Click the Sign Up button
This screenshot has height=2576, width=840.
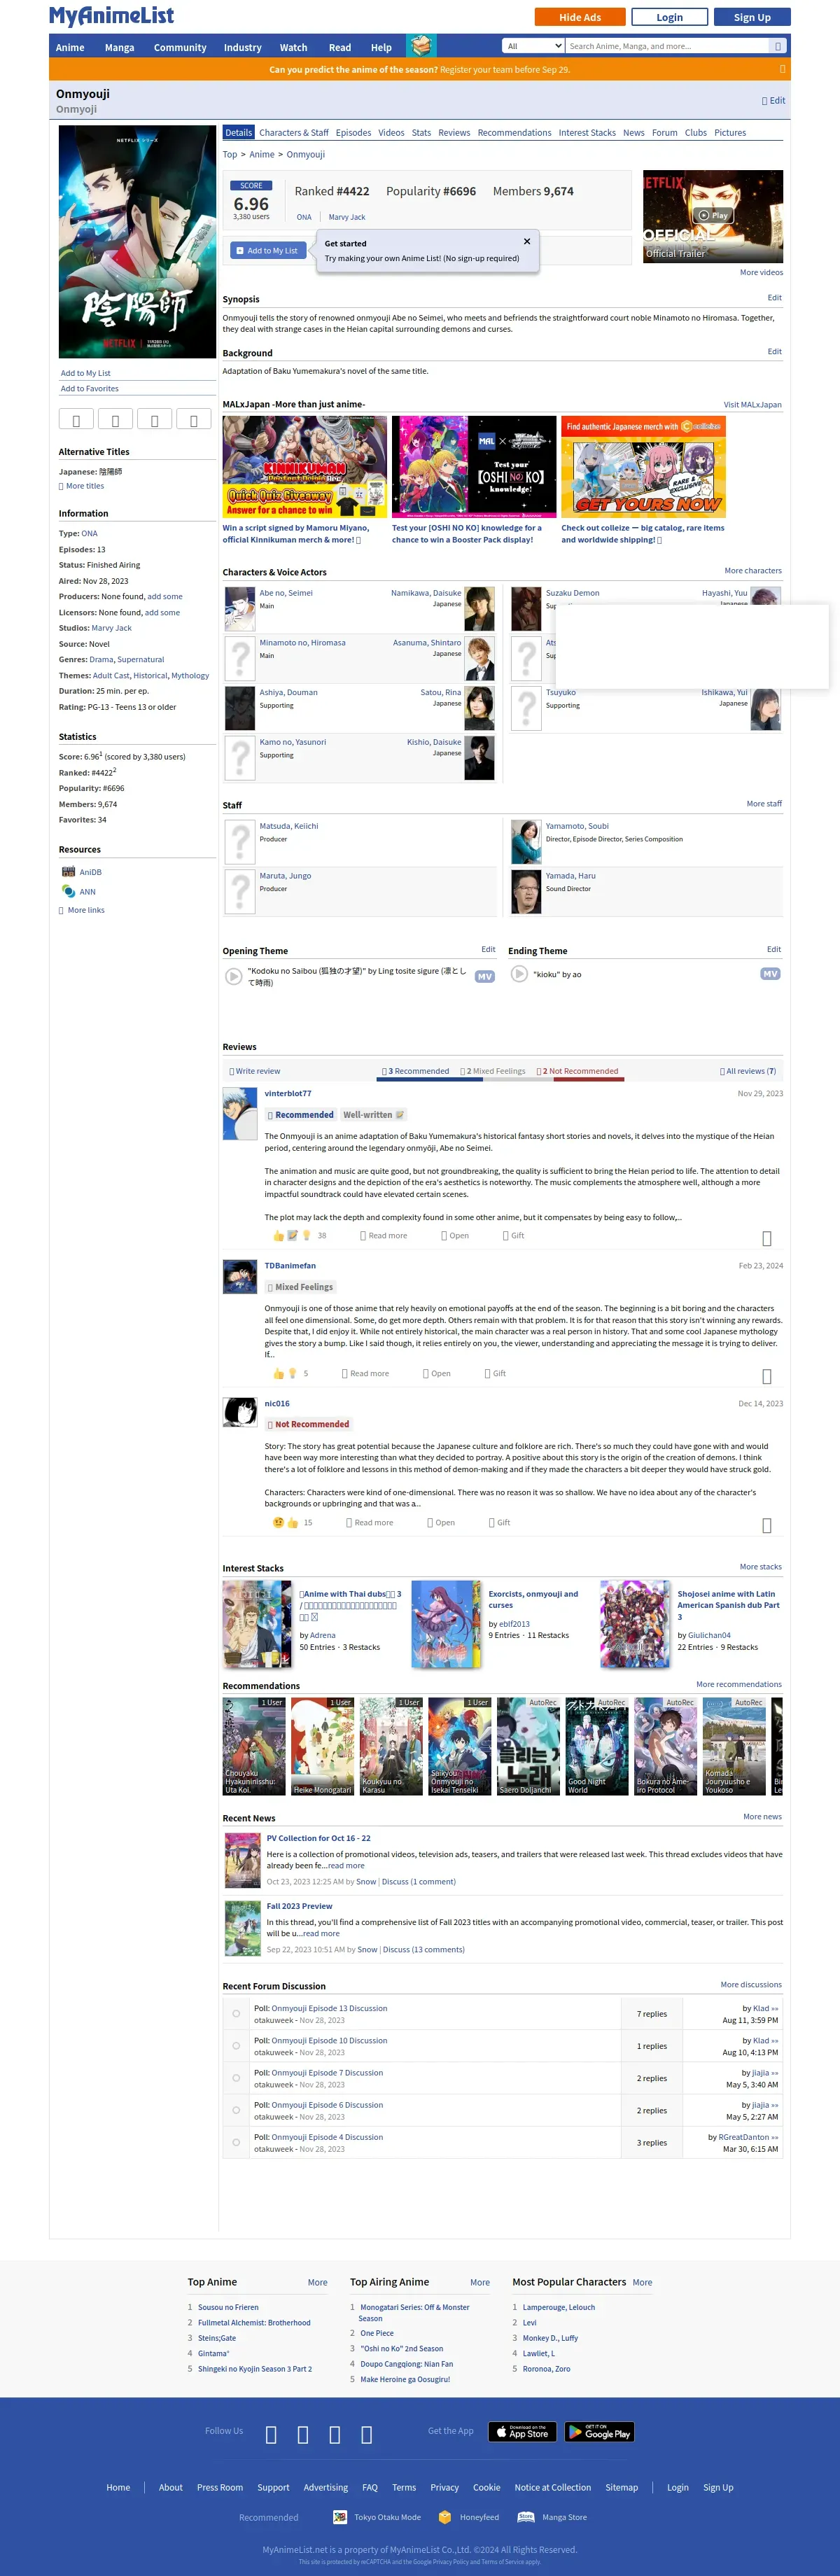tap(752, 17)
